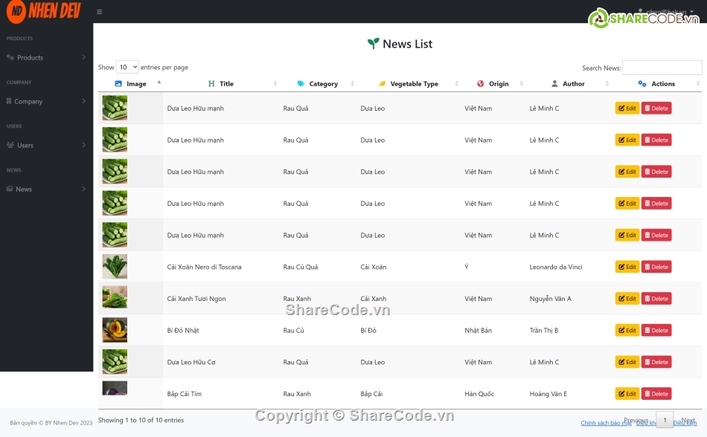
Task: Delete the Bắp Cải Tím entry
Action: coord(656,394)
